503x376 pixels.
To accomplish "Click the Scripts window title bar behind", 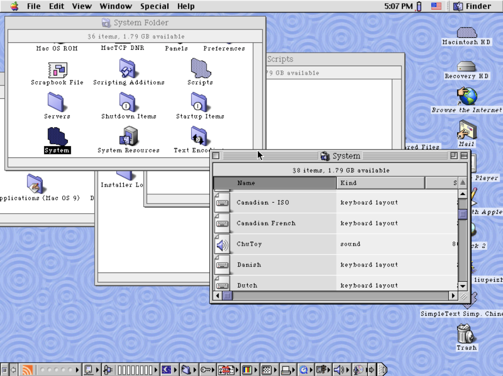I will (x=336, y=59).
